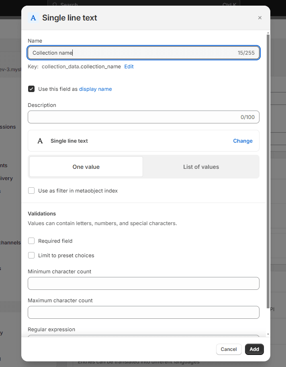Click the Minimum character count field

[x=143, y=283]
